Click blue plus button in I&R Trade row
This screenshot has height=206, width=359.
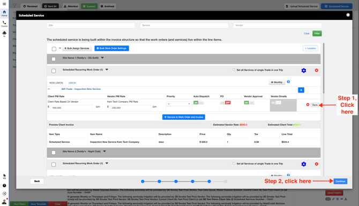coord(301,90)
